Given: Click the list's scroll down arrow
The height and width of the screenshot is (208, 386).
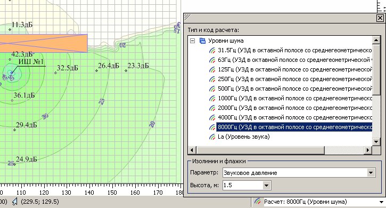Looking at the screenshot, I should (376, 142).
